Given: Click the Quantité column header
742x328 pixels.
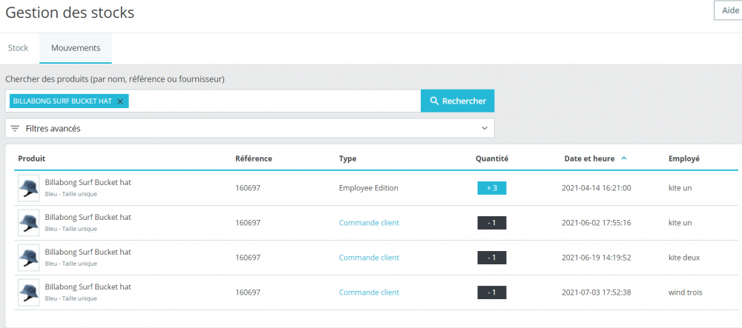Looking at the screenshot, I should pyautogui.click(x=491, y=158).
